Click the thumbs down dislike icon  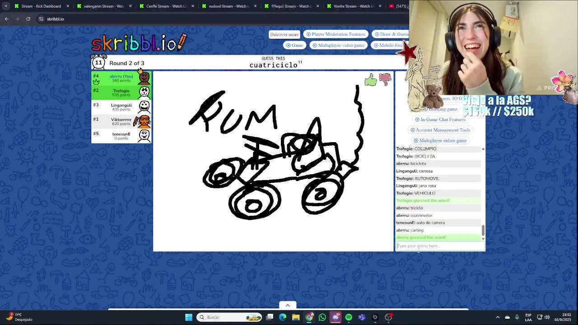pos(385,79)
